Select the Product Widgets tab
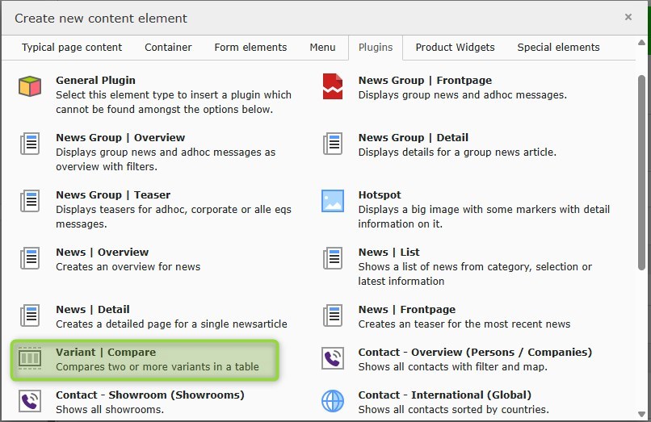Screen dimensions: 651x422 [x=455, y=48]
